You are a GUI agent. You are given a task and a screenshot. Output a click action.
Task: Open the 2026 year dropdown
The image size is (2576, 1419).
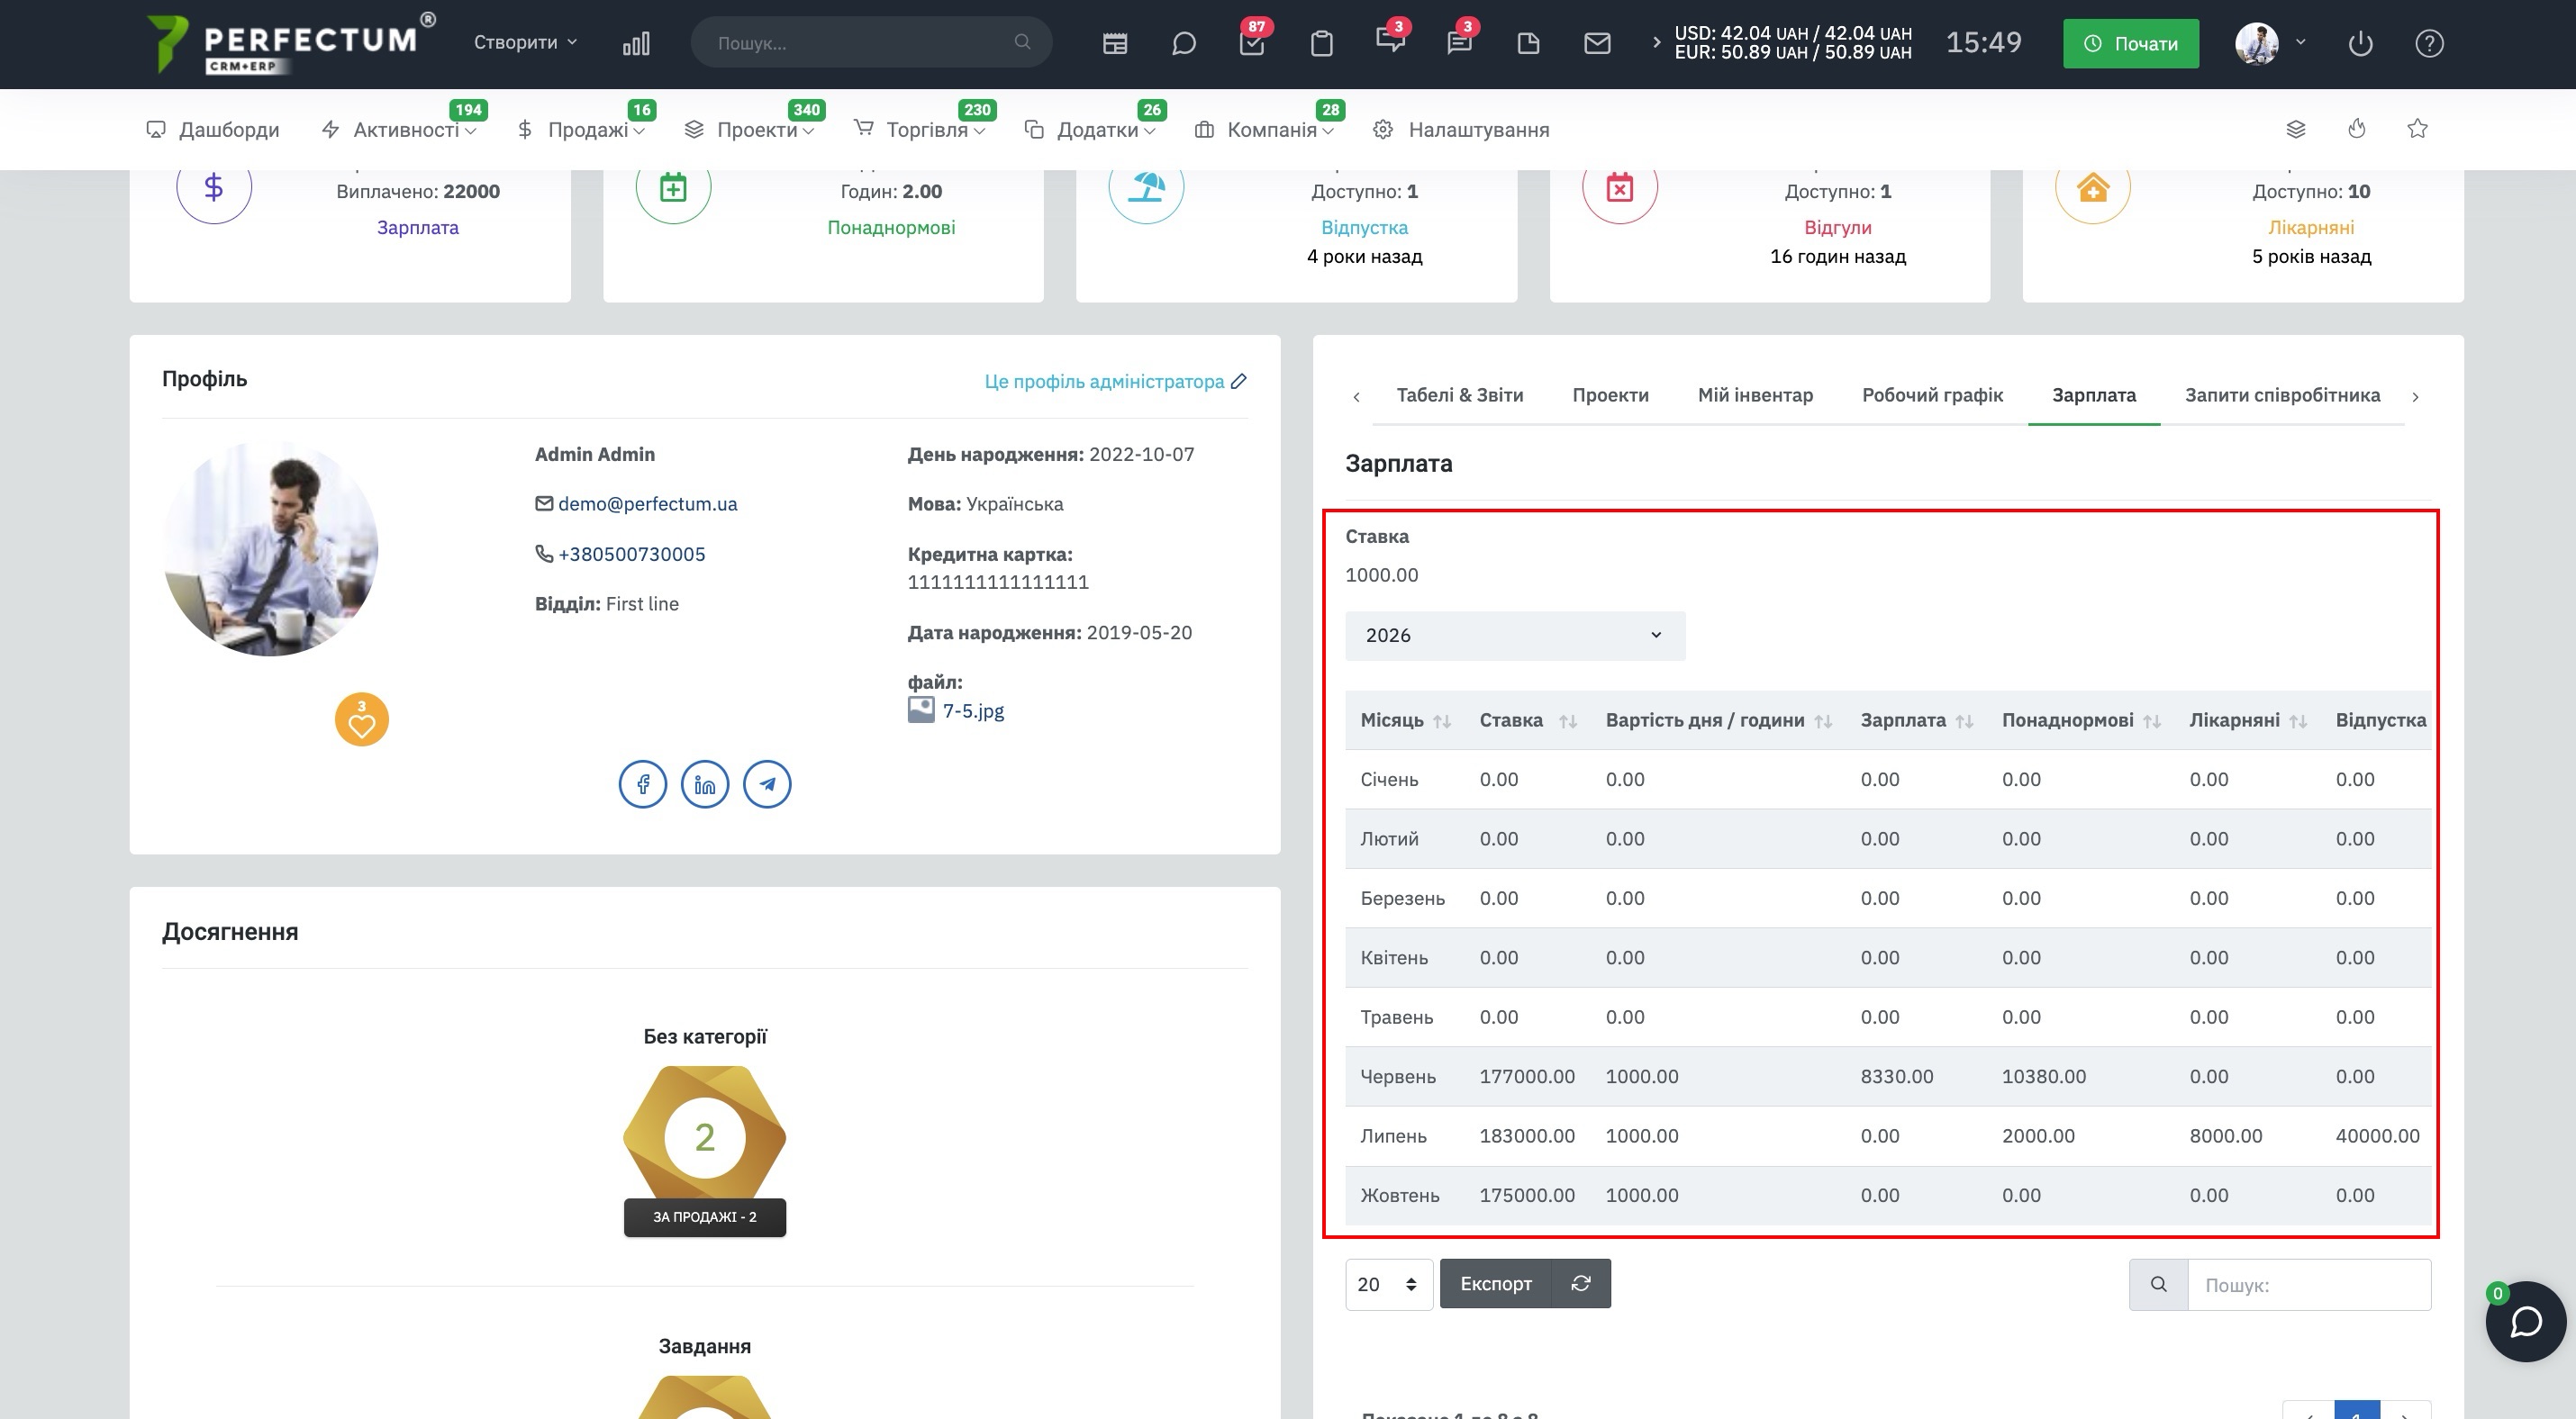tap(1515, 636)
